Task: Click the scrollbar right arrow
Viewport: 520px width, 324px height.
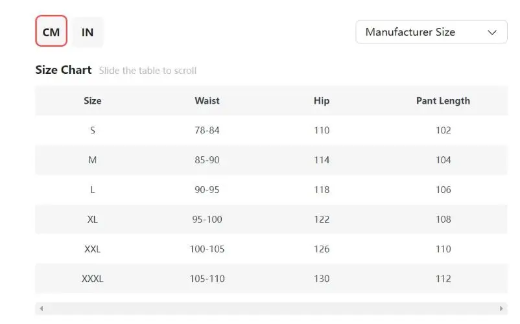Action: (501, 308)
